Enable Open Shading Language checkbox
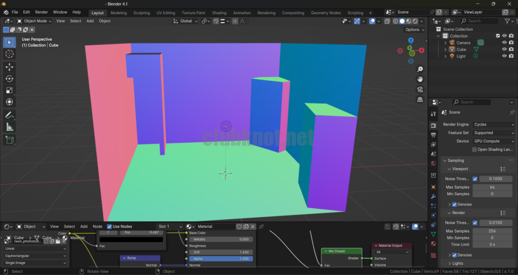This screenshot has height=275, width=518. (x=474, y=149)
